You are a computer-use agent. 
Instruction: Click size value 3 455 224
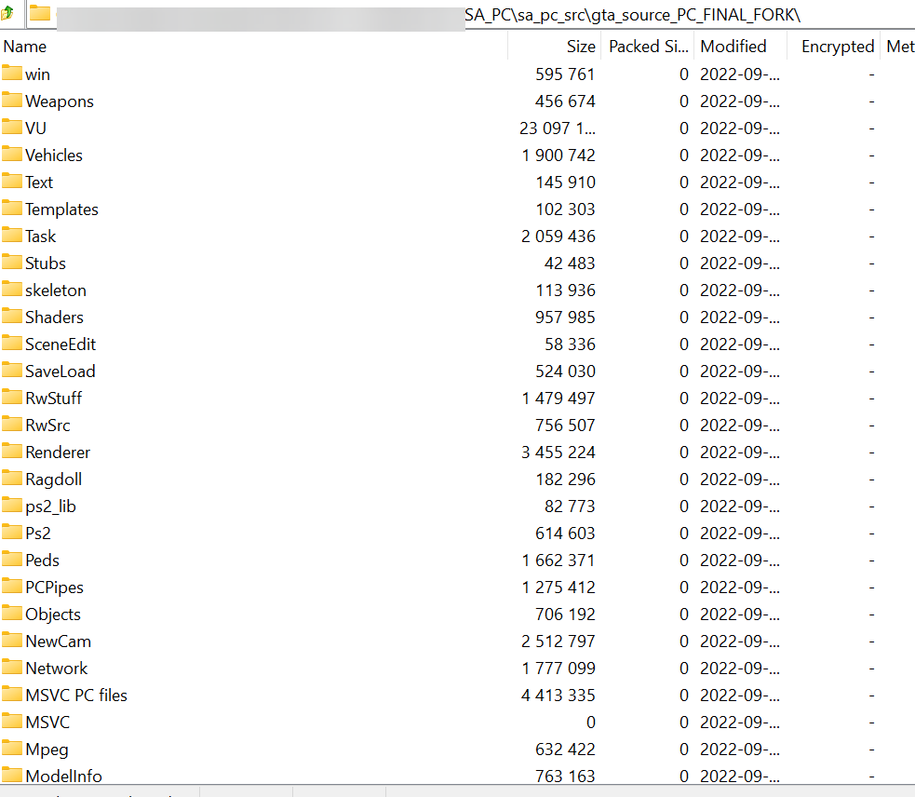pos(558,452)
